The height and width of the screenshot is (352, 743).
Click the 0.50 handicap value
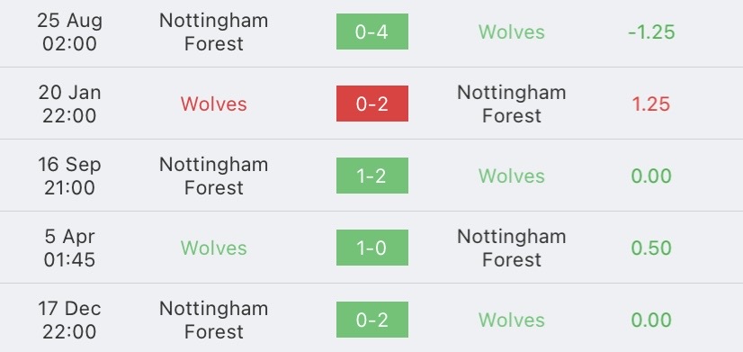[x=651, y=248]
